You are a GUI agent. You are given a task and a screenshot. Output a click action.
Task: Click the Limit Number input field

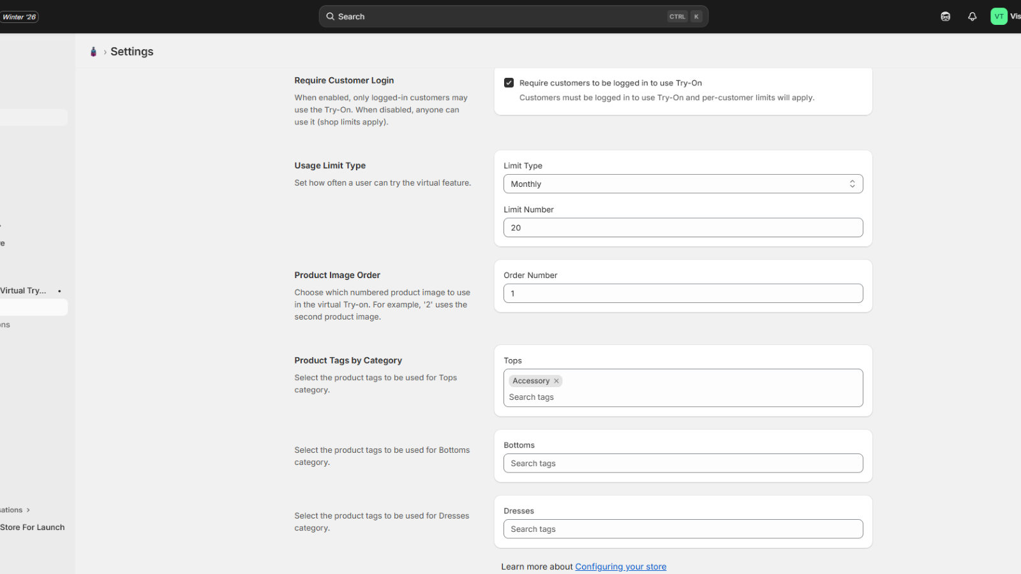point(683,228)
